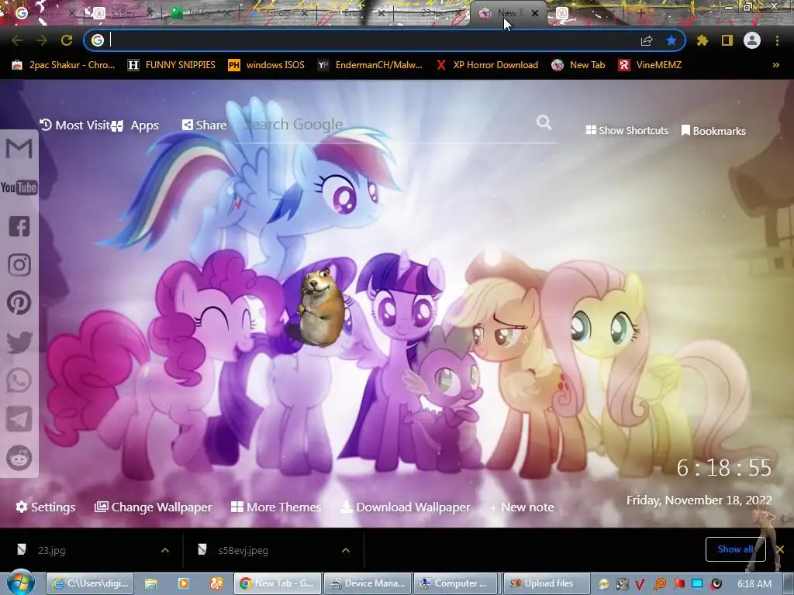Open Internet Explorer C:\Users taskbar item
The width and height of the screenshot is (794, 595).
point(91,583)
